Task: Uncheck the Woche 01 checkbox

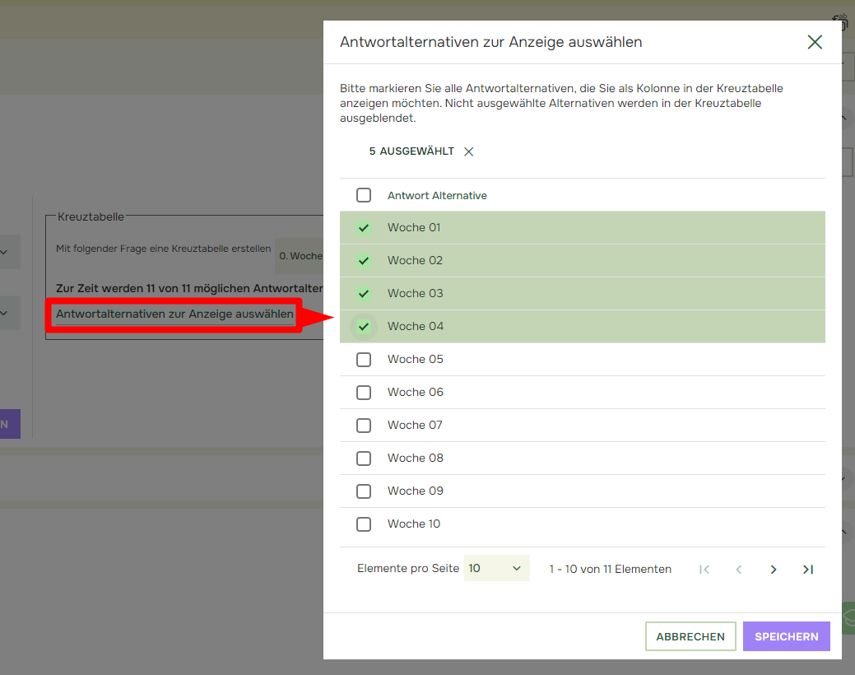Action: coord(364,227)
